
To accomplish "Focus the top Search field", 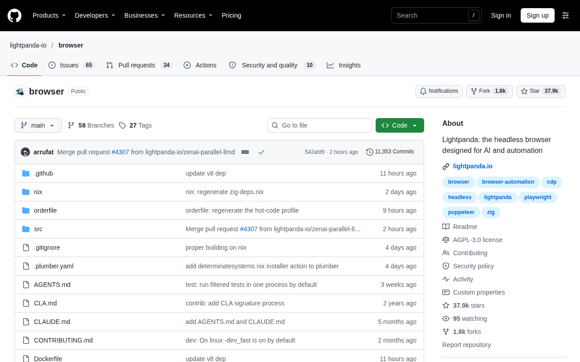I will 436,15.
